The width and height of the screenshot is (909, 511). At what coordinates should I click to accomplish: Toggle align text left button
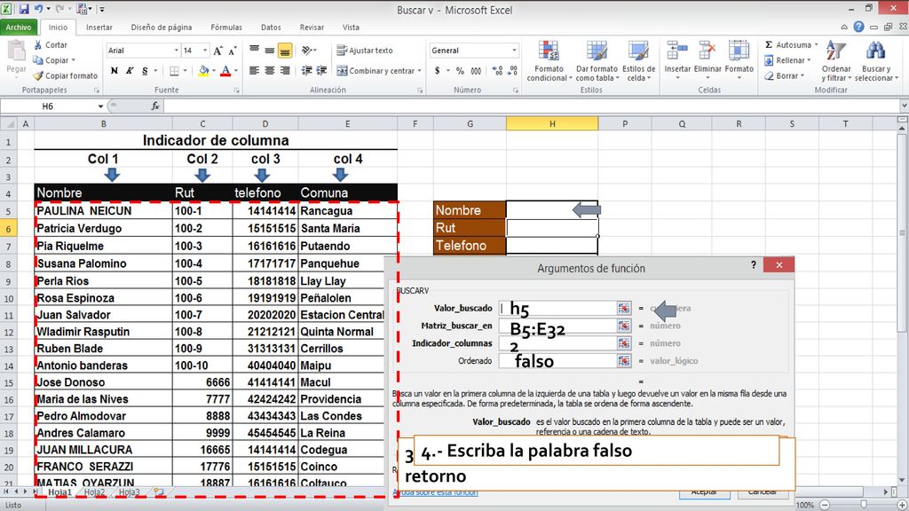coord(255,71)
